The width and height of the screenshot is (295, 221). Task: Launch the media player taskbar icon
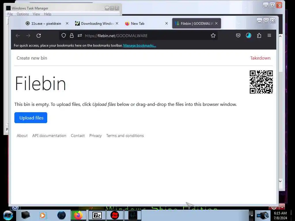pyautogui.click(x=43, y=215)
